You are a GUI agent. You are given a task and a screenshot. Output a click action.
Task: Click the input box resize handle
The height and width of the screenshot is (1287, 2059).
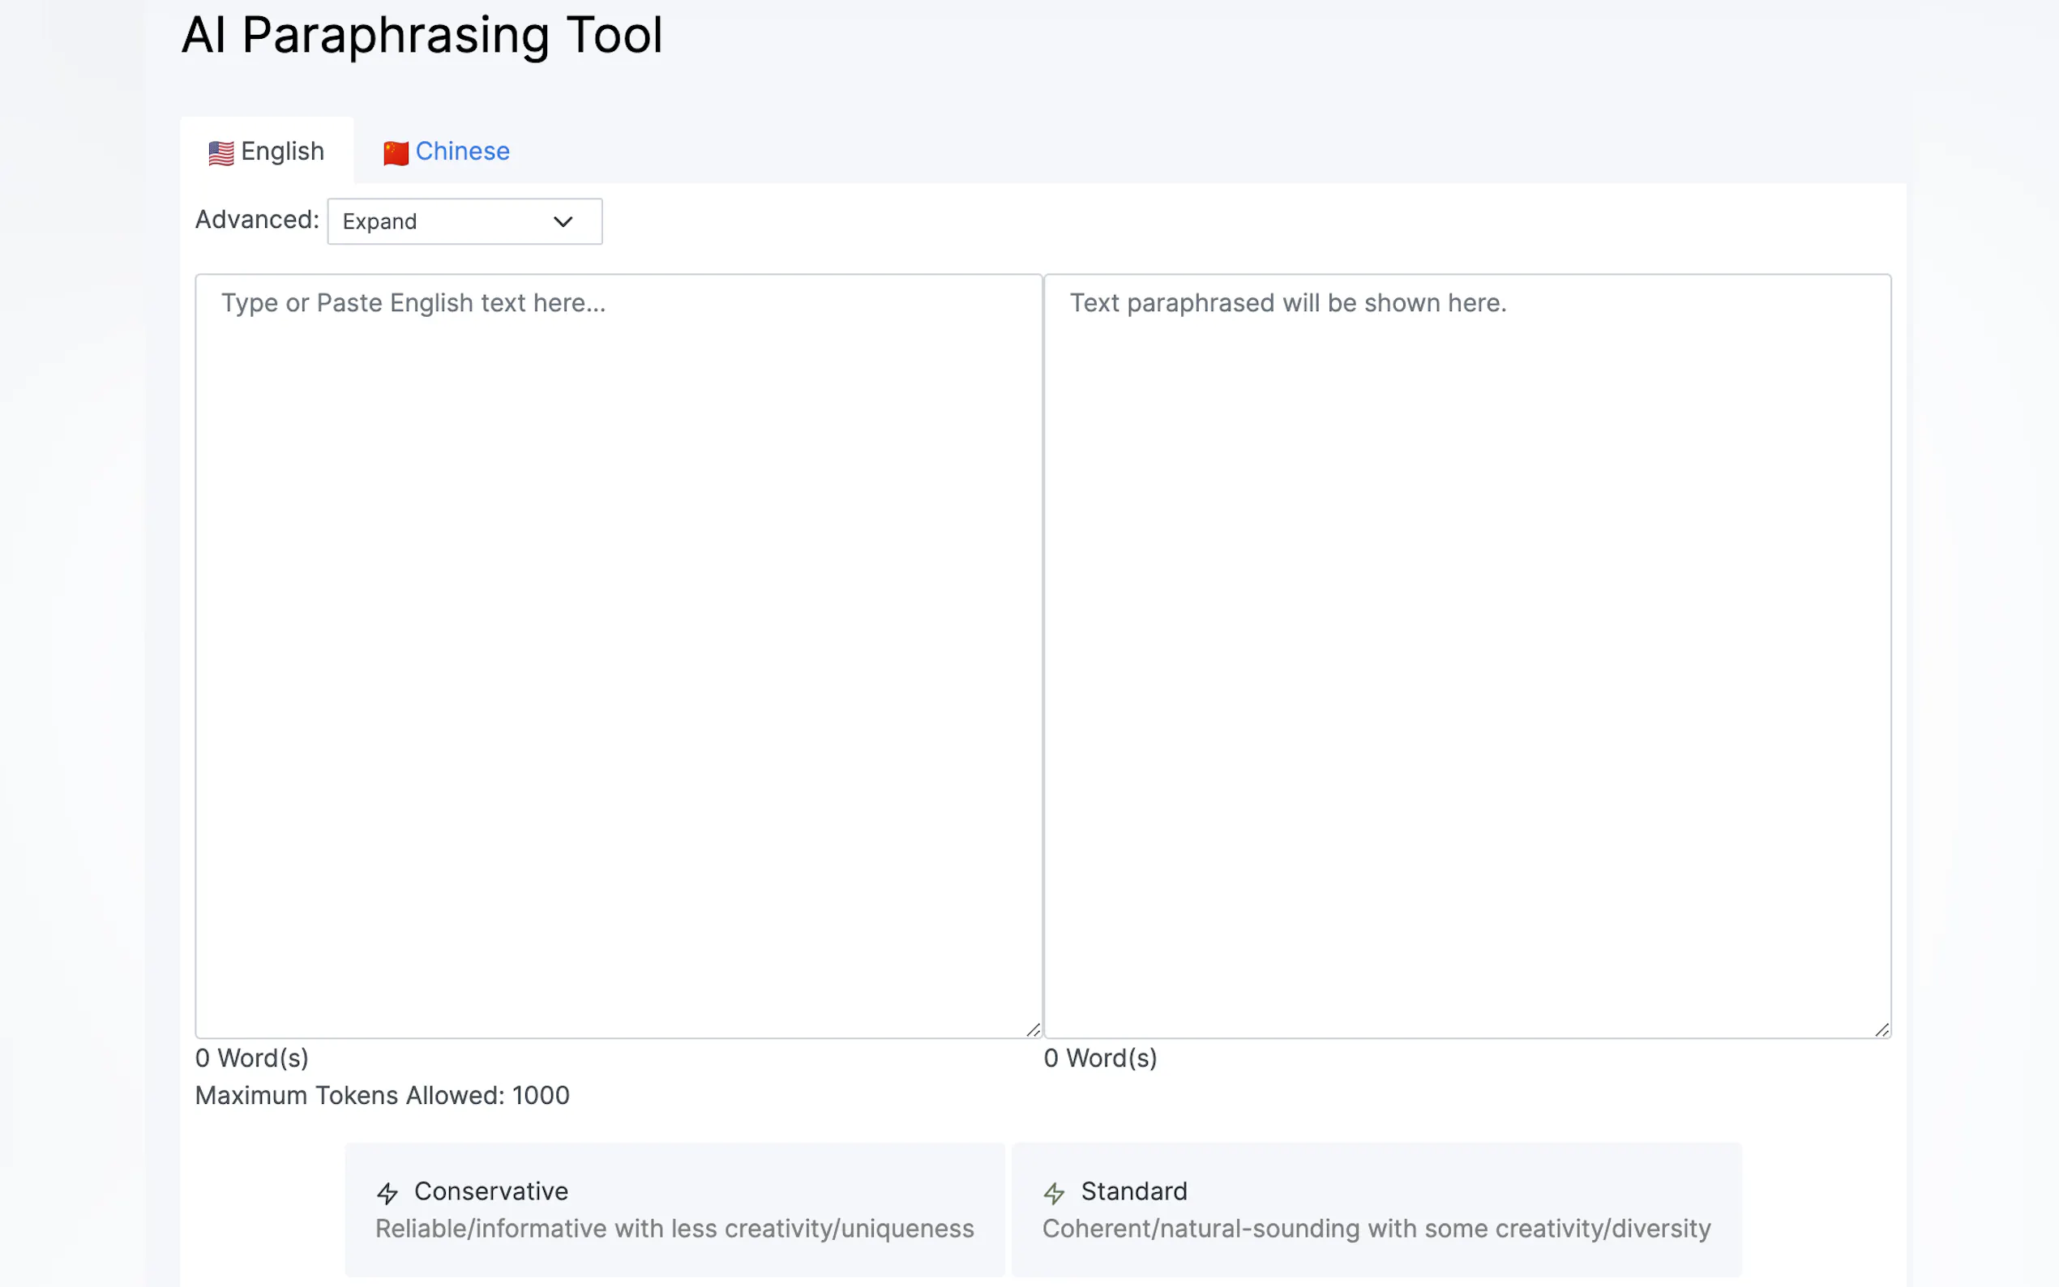point(1033,1030)
